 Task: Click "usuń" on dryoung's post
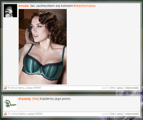coord(105,114)
